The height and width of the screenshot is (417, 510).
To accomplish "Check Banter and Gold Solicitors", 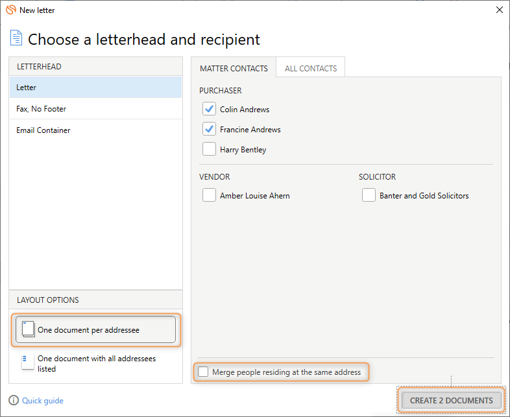I will click(x=369, y=195).
